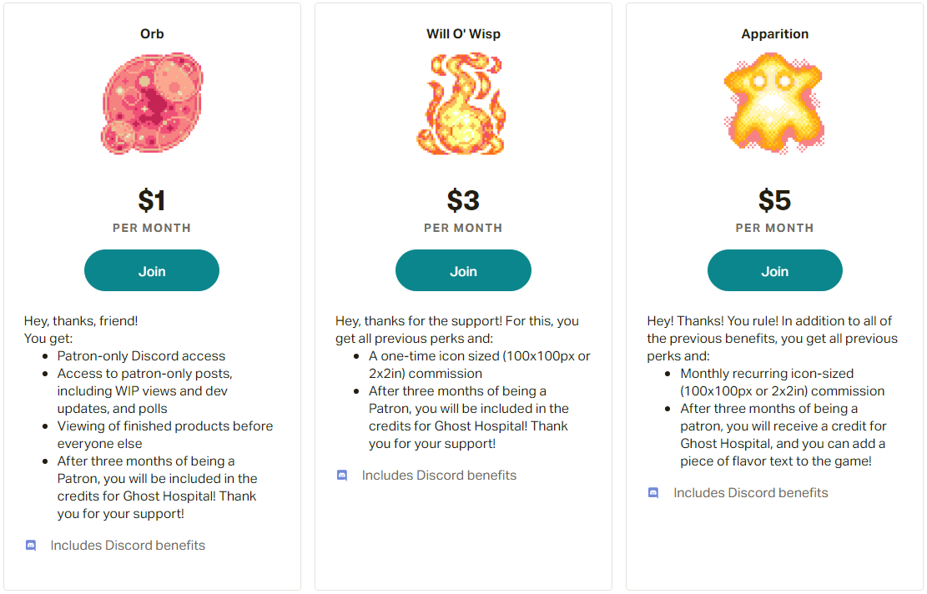
Task: Select the flaming Will O' Wisp artwork
Action: [x=463, y=103]
